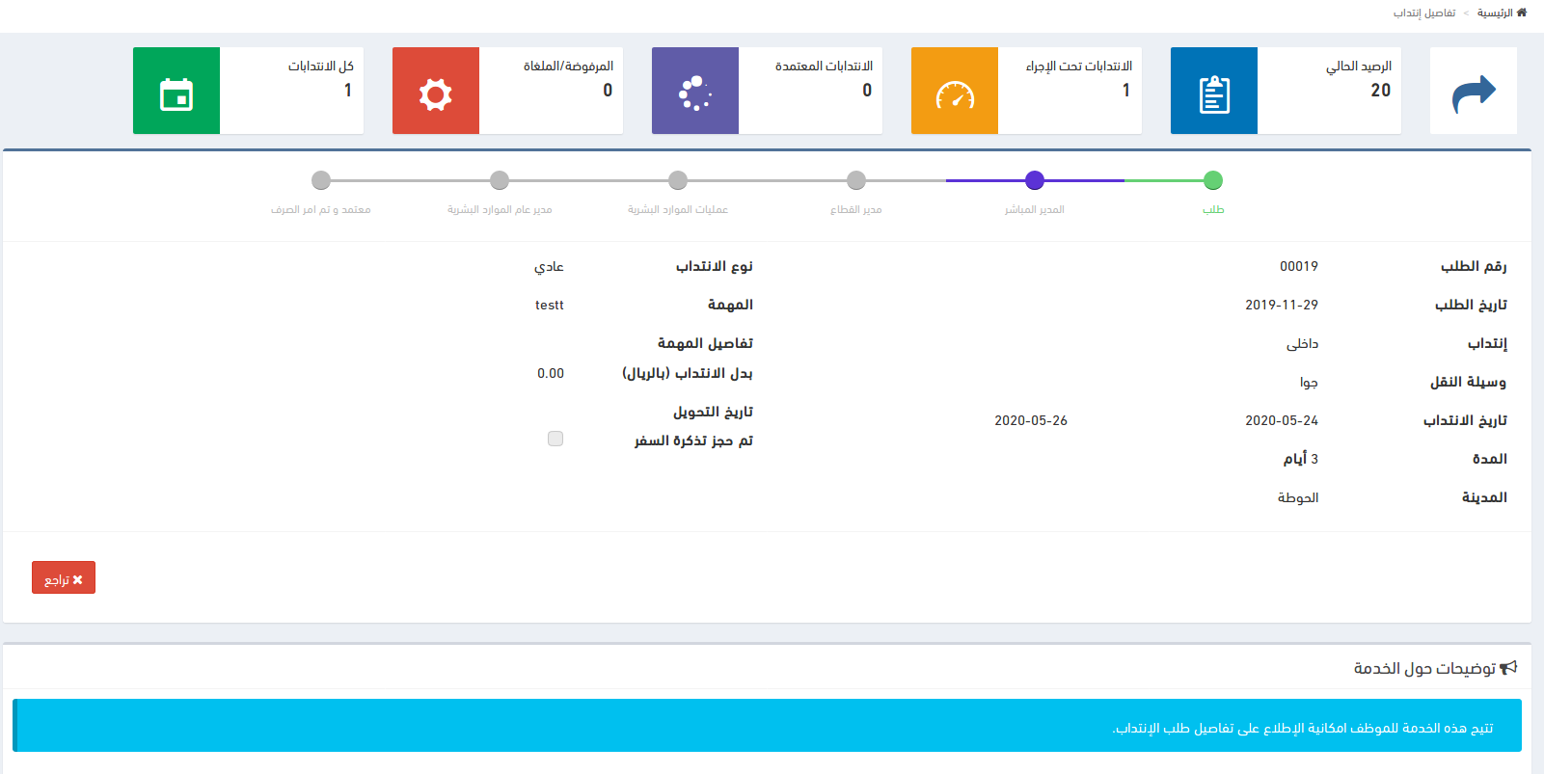Click the مدير القطاع progress step circle
Image resolution: width=1544 pixels, height=774 pixels.
856,180
